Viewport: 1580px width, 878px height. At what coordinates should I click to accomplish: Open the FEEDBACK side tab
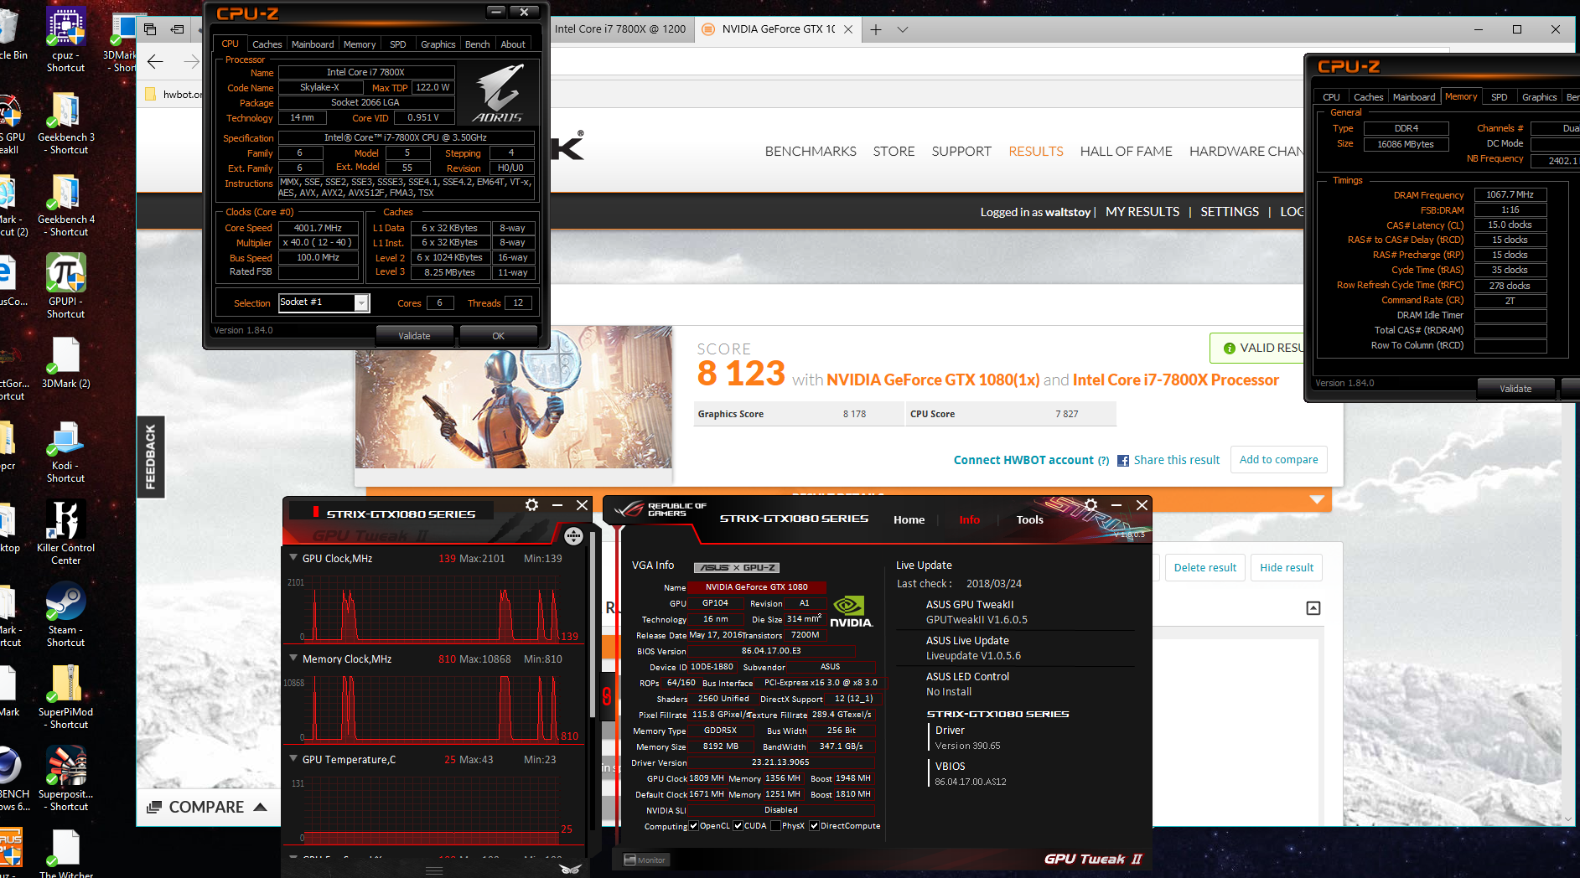(151, 457)
